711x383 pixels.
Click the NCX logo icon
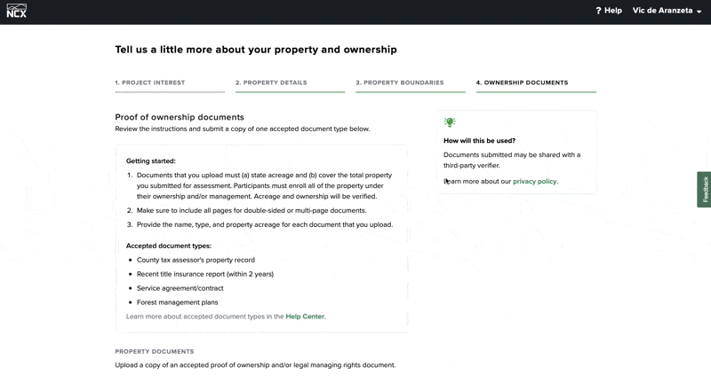pyautogui.click(x=16, y=11)
